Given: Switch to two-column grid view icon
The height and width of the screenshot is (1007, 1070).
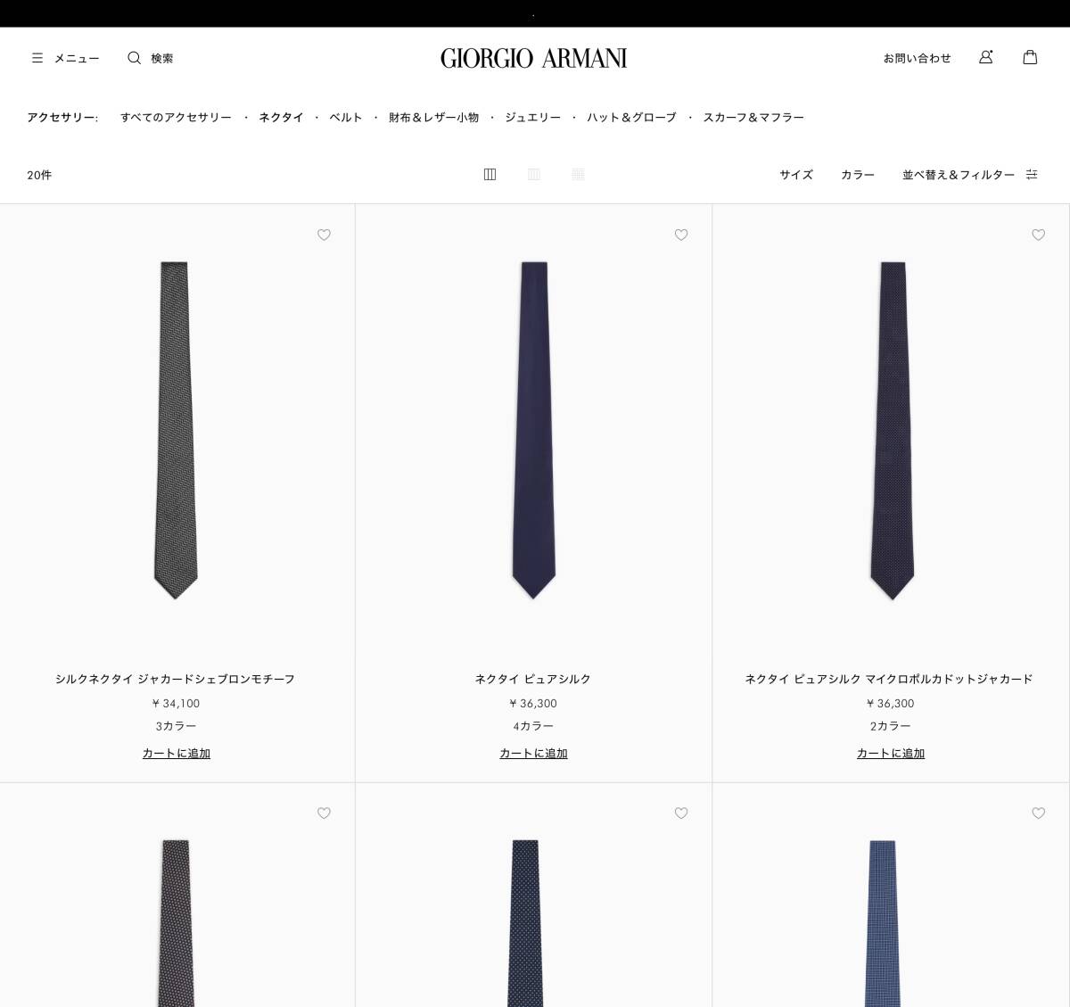Looking at the screenshot, I should coord(490,175).
